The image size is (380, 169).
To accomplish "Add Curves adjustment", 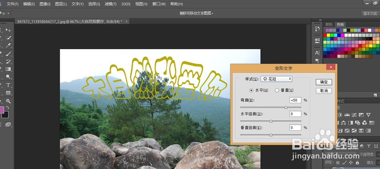I will (x=354, y=115).
